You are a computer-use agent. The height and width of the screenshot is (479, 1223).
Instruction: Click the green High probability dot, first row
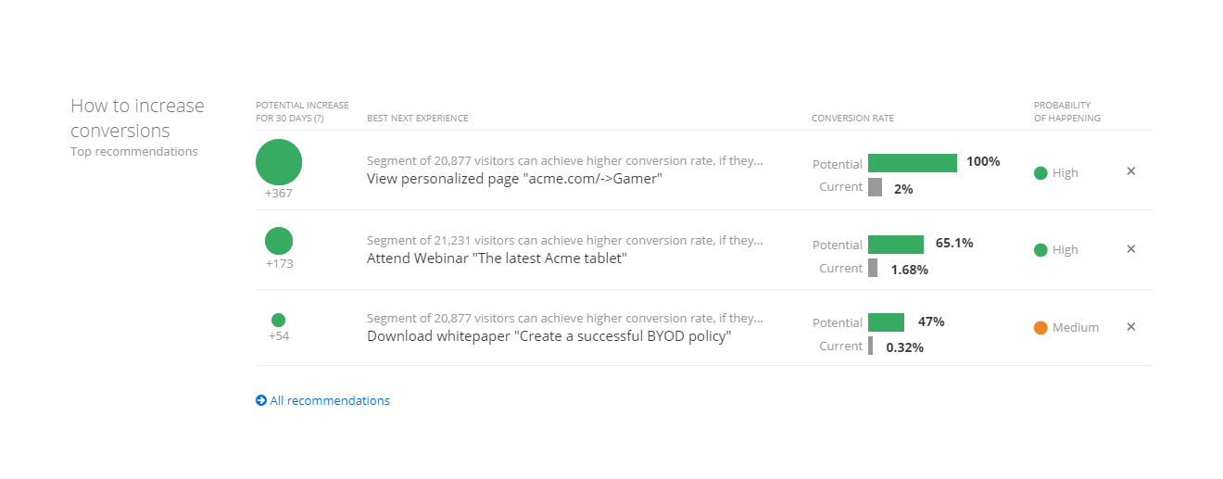tap(1040, 172)
